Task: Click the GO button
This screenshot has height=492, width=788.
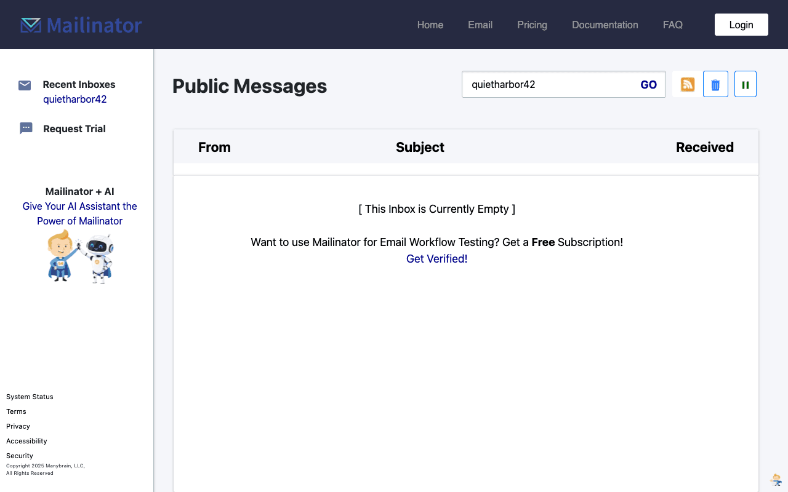Action: coord(649,85)
